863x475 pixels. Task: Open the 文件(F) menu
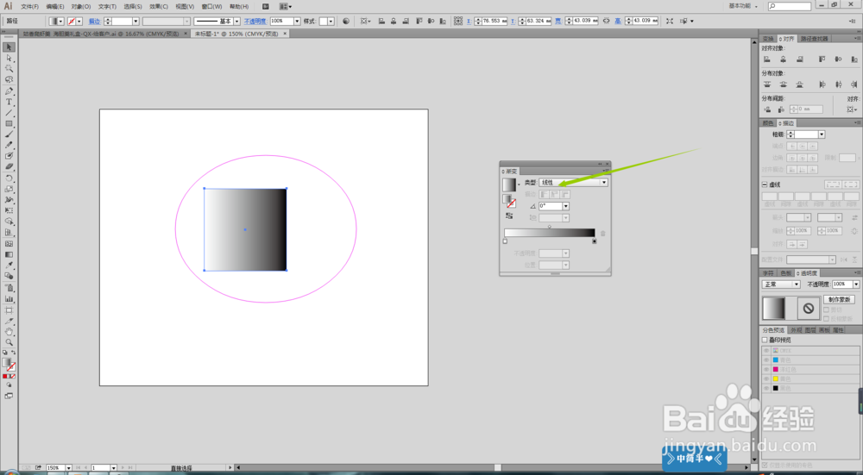(x=29, y=7)
